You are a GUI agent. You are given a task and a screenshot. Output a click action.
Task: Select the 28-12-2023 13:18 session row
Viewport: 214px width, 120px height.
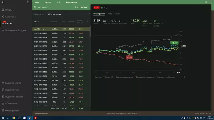pyautogui.click(x=61, y=94)
